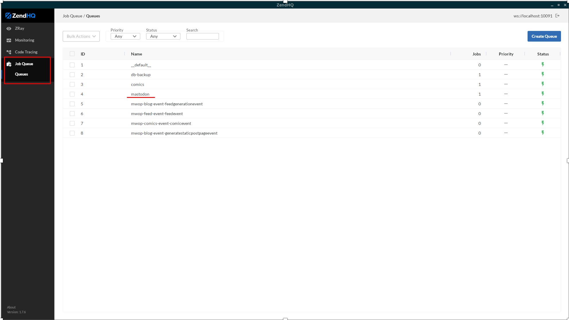This screenshot has height=320, width=569.
Task: Click the green status bolt for db-backup
Action: 543,74
